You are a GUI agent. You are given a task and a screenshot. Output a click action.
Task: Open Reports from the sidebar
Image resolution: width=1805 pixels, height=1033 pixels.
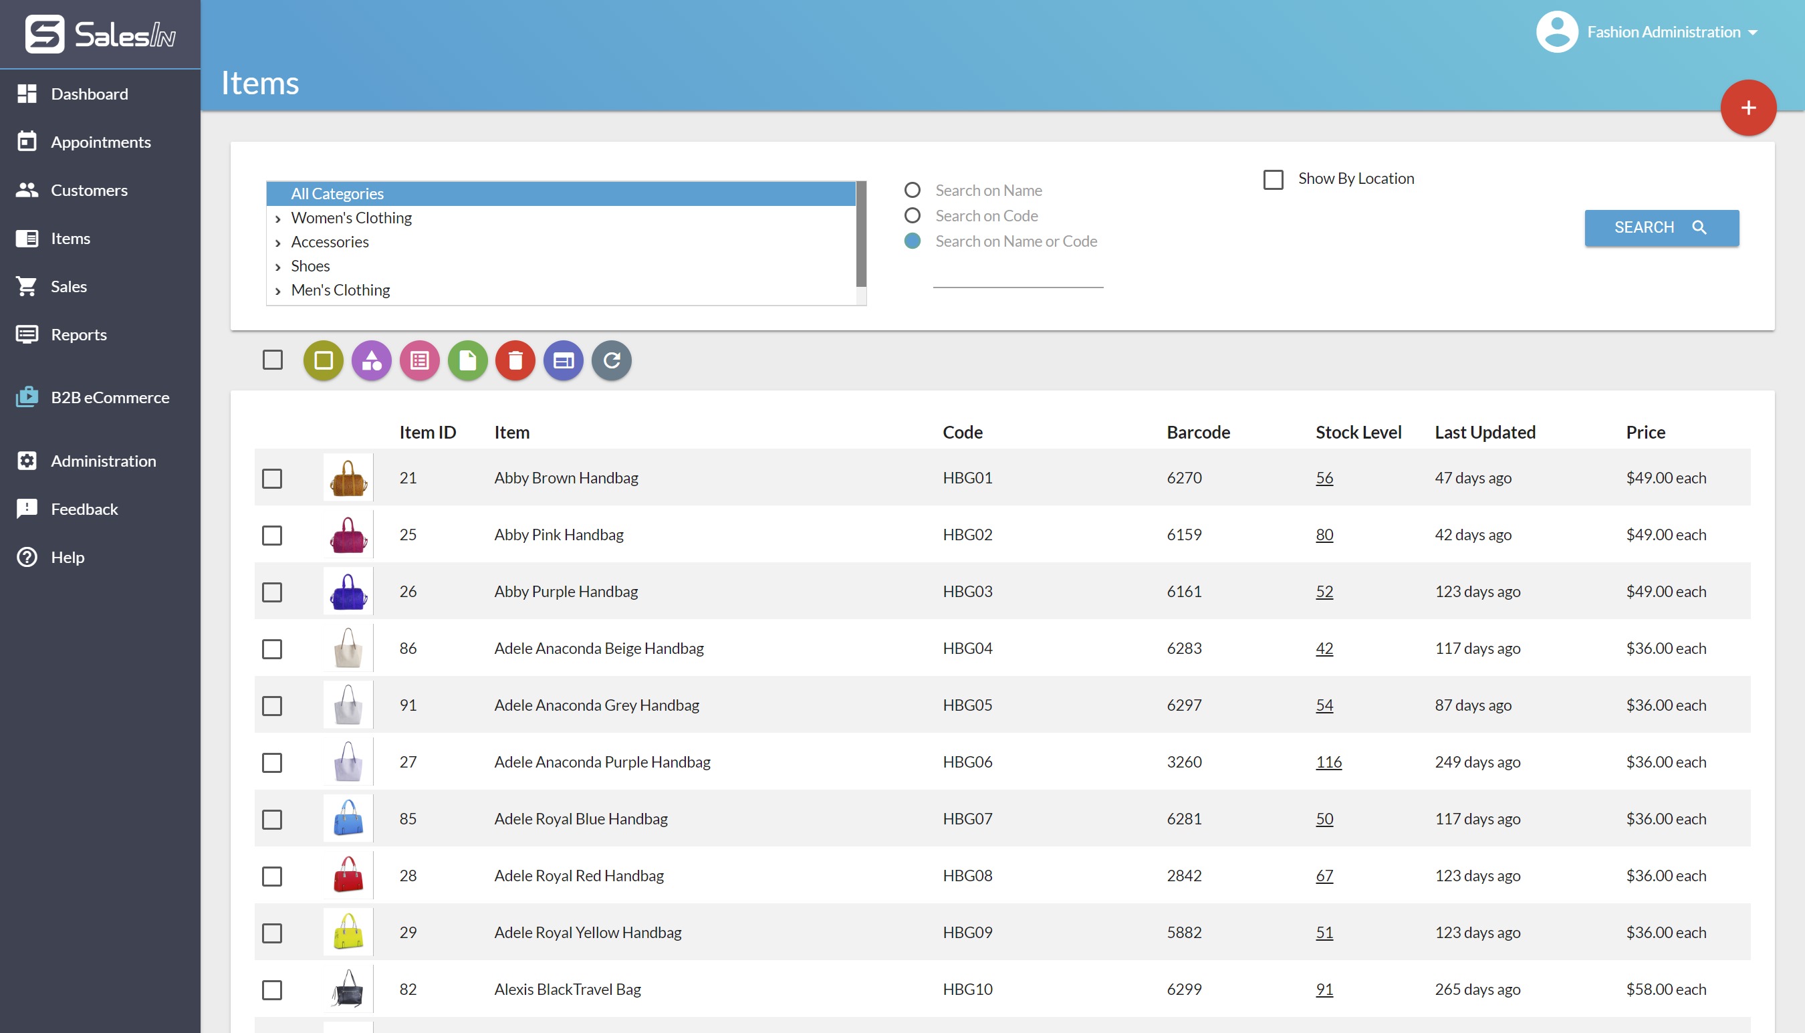click(79, 334)
